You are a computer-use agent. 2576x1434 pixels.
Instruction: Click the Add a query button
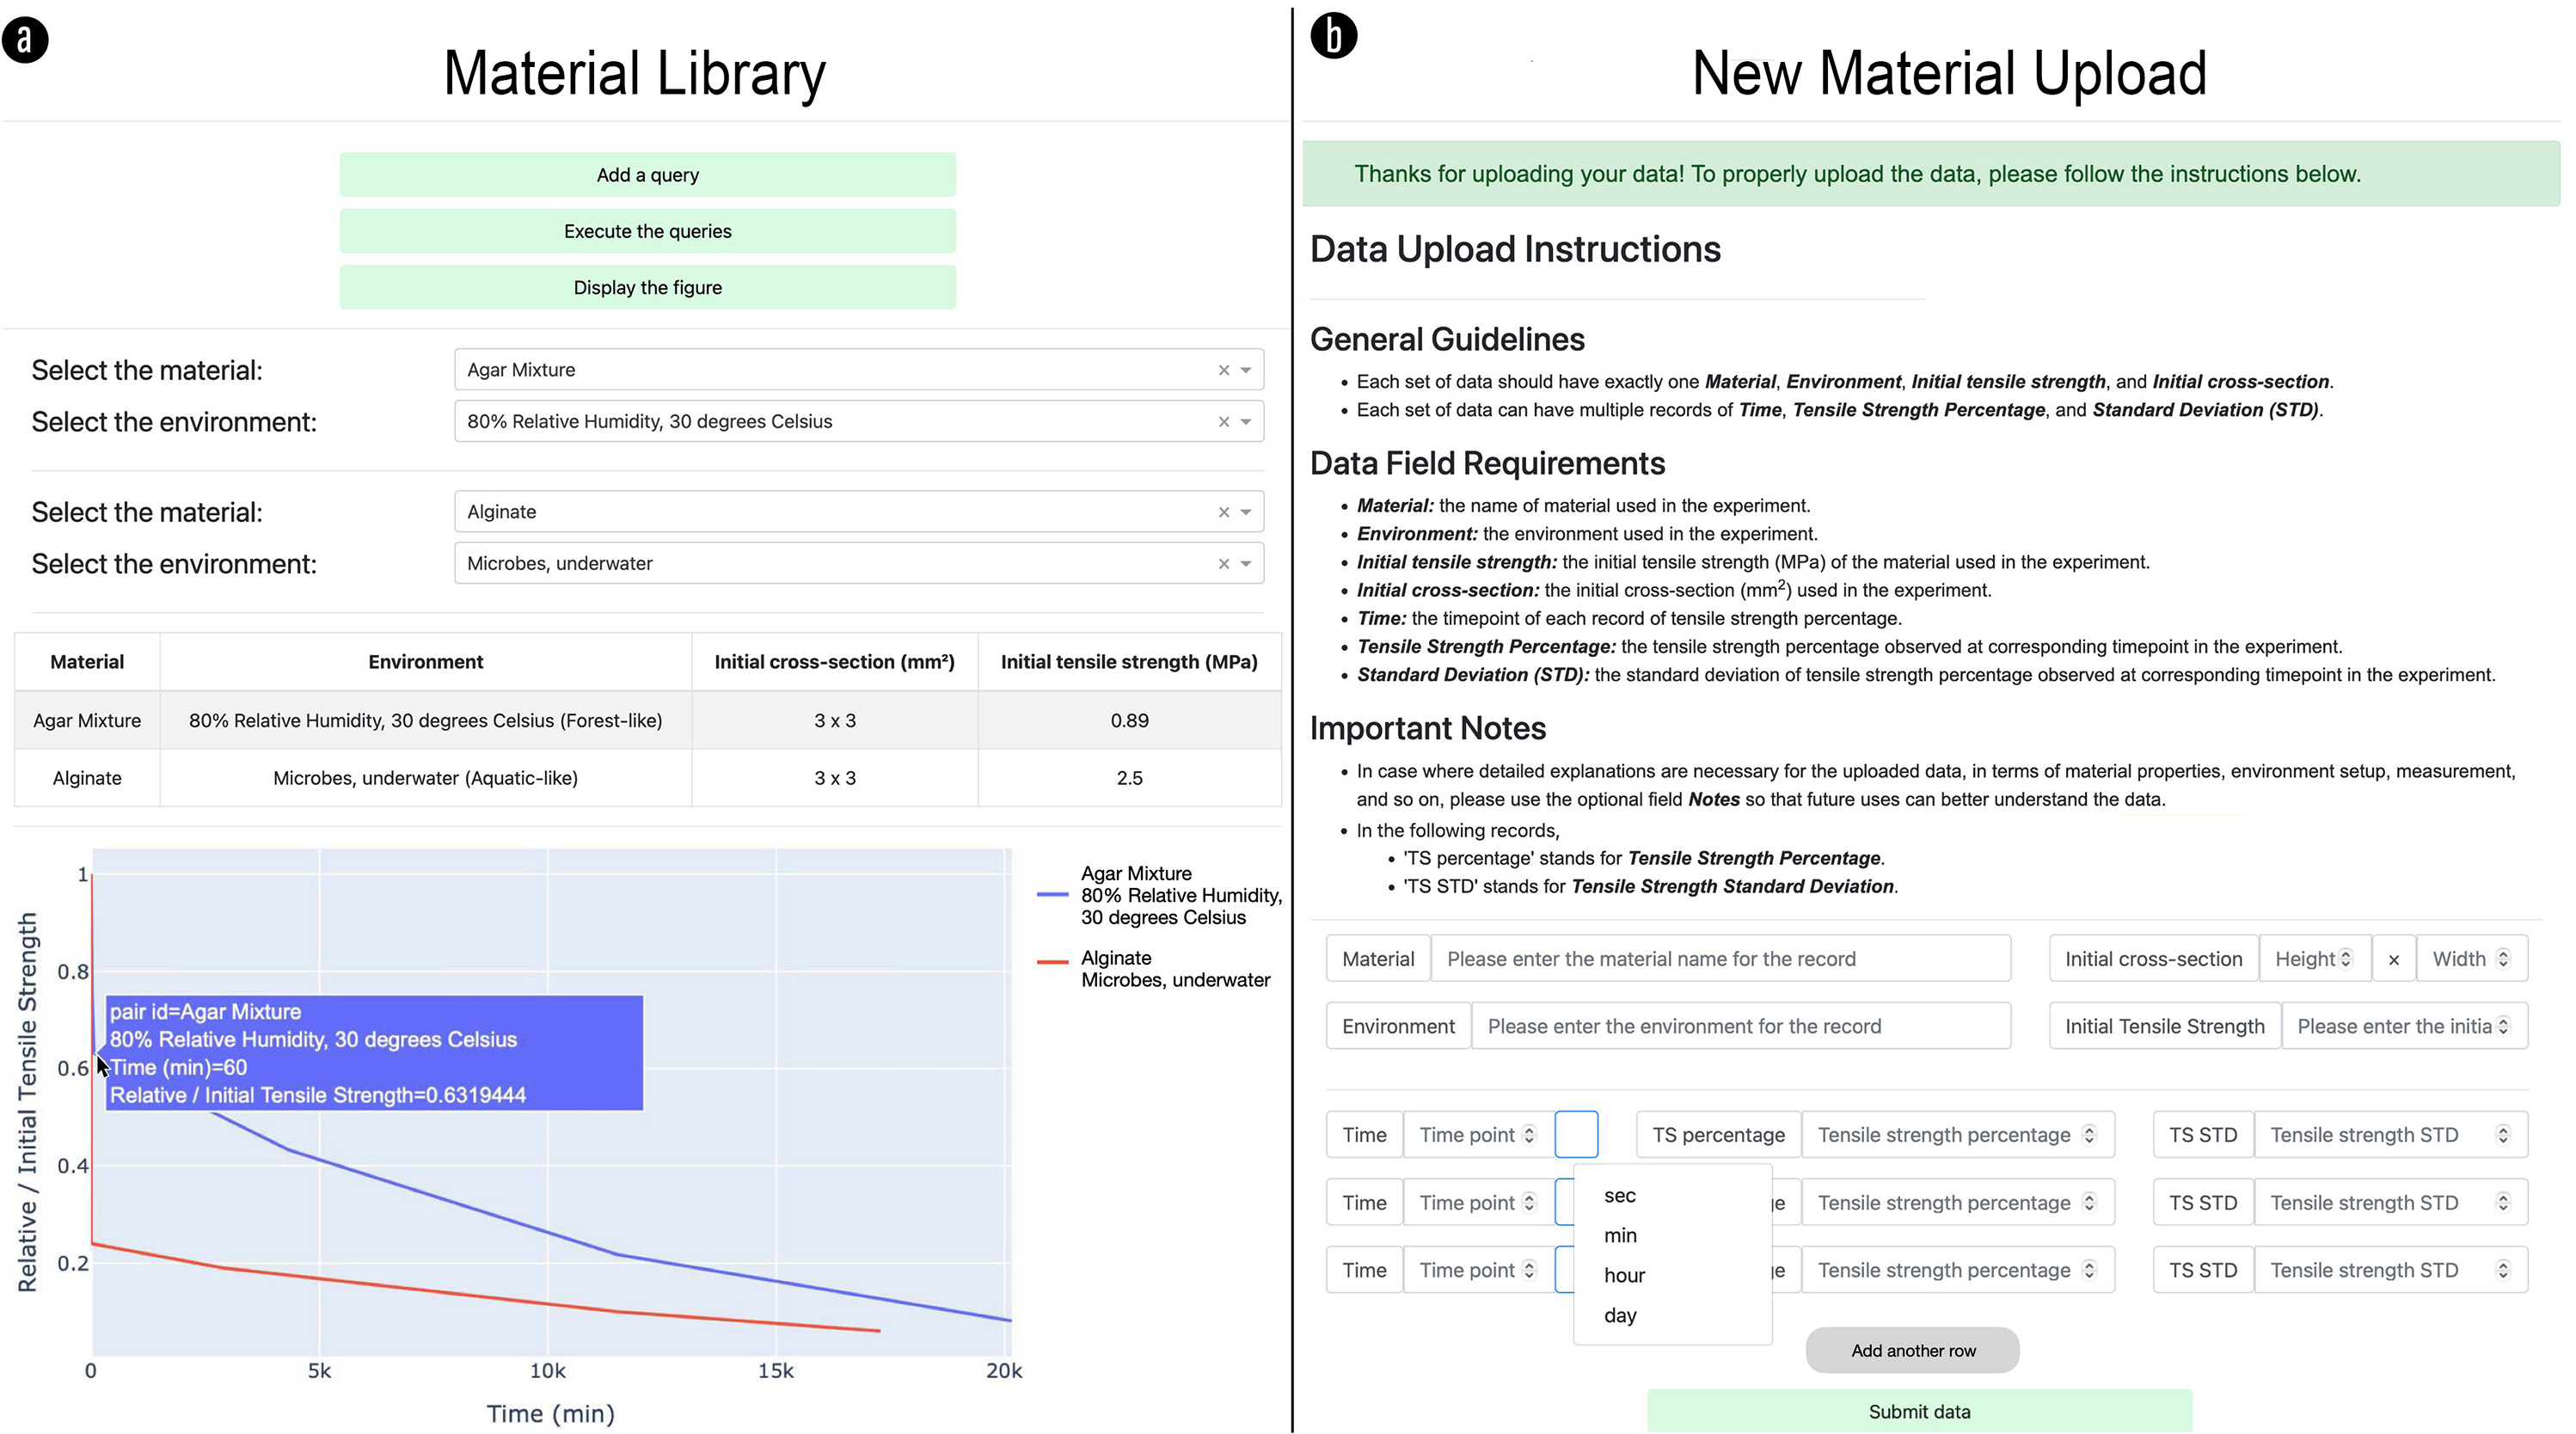647,175
